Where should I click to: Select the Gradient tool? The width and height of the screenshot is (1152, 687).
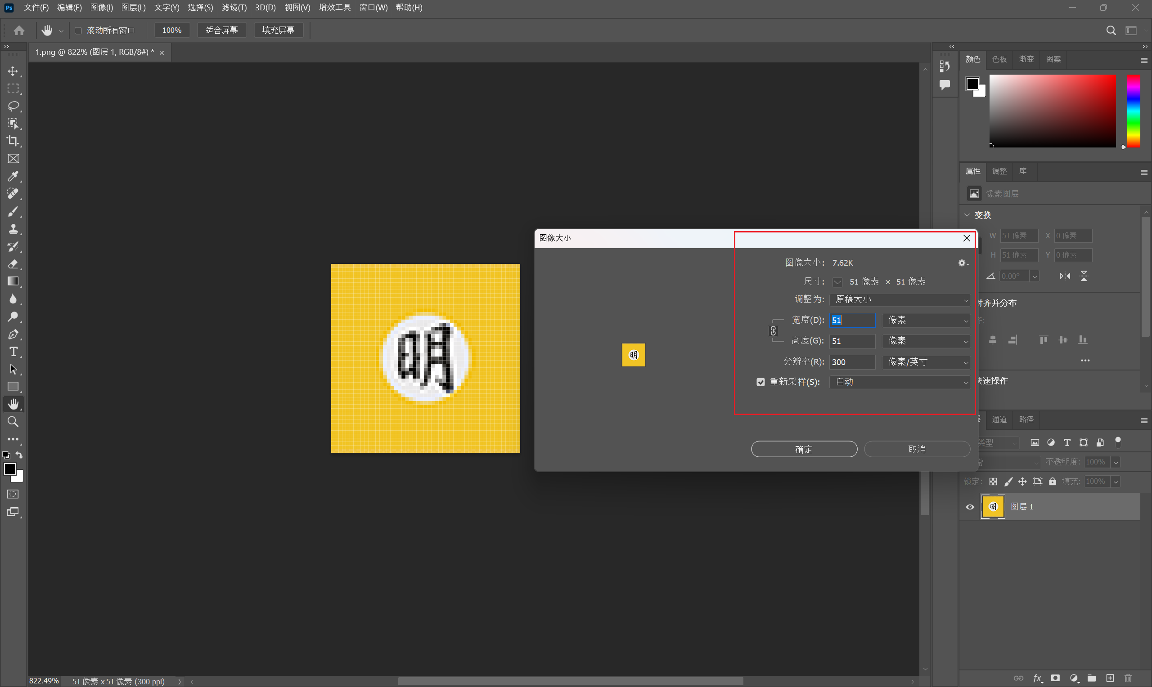point(13,281)
